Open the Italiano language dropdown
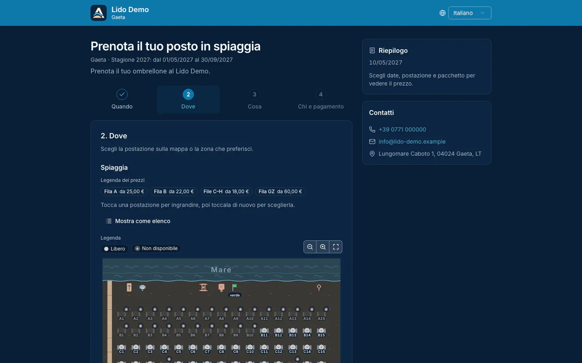Screen dimensions: 582x363 [x=470, y=13]
